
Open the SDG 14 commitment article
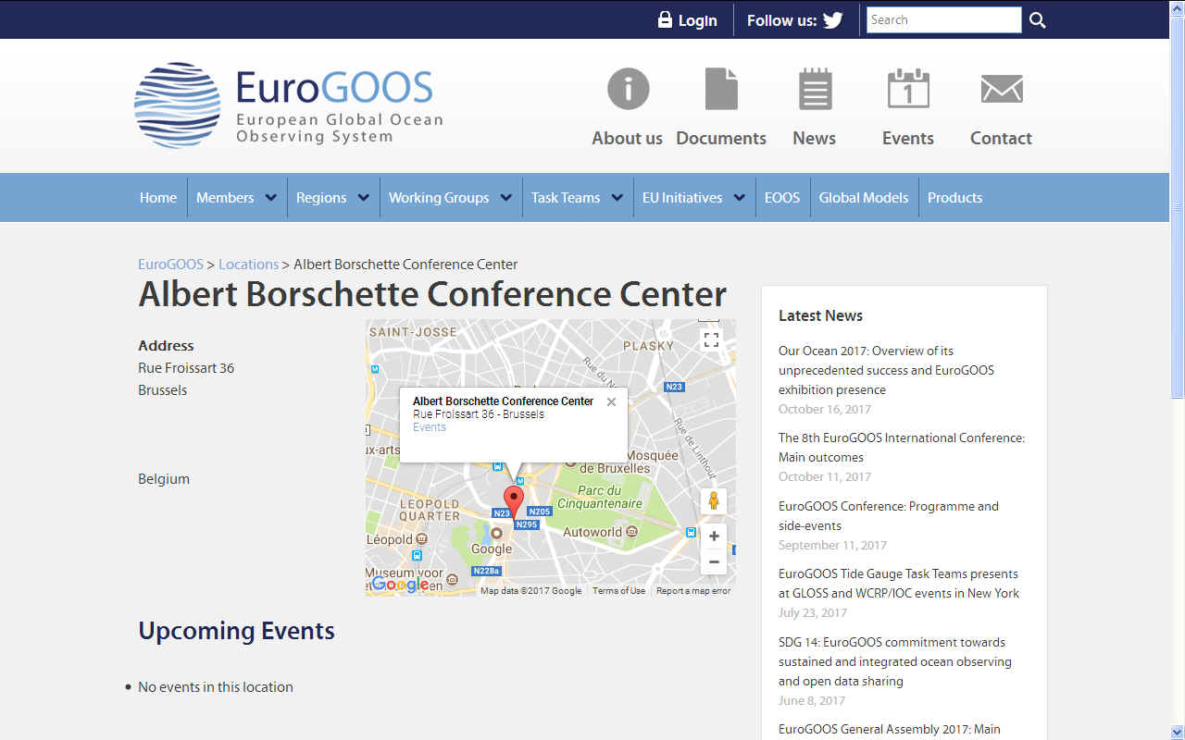tap(895, 661)
